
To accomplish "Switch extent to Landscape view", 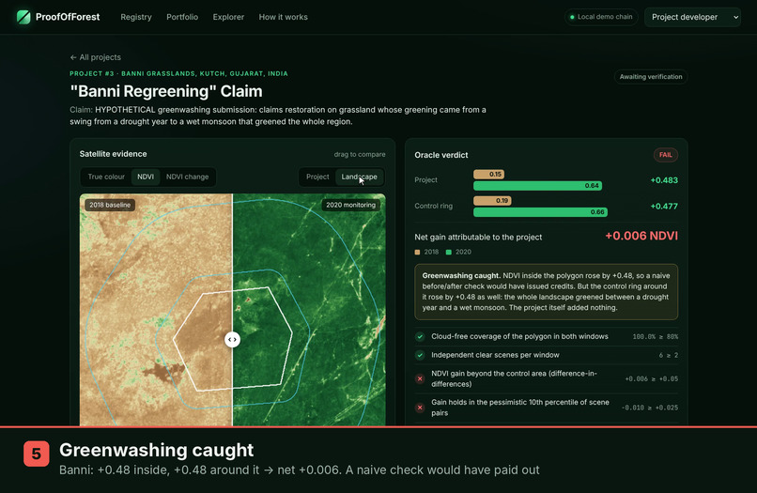I will coord(359,177).
